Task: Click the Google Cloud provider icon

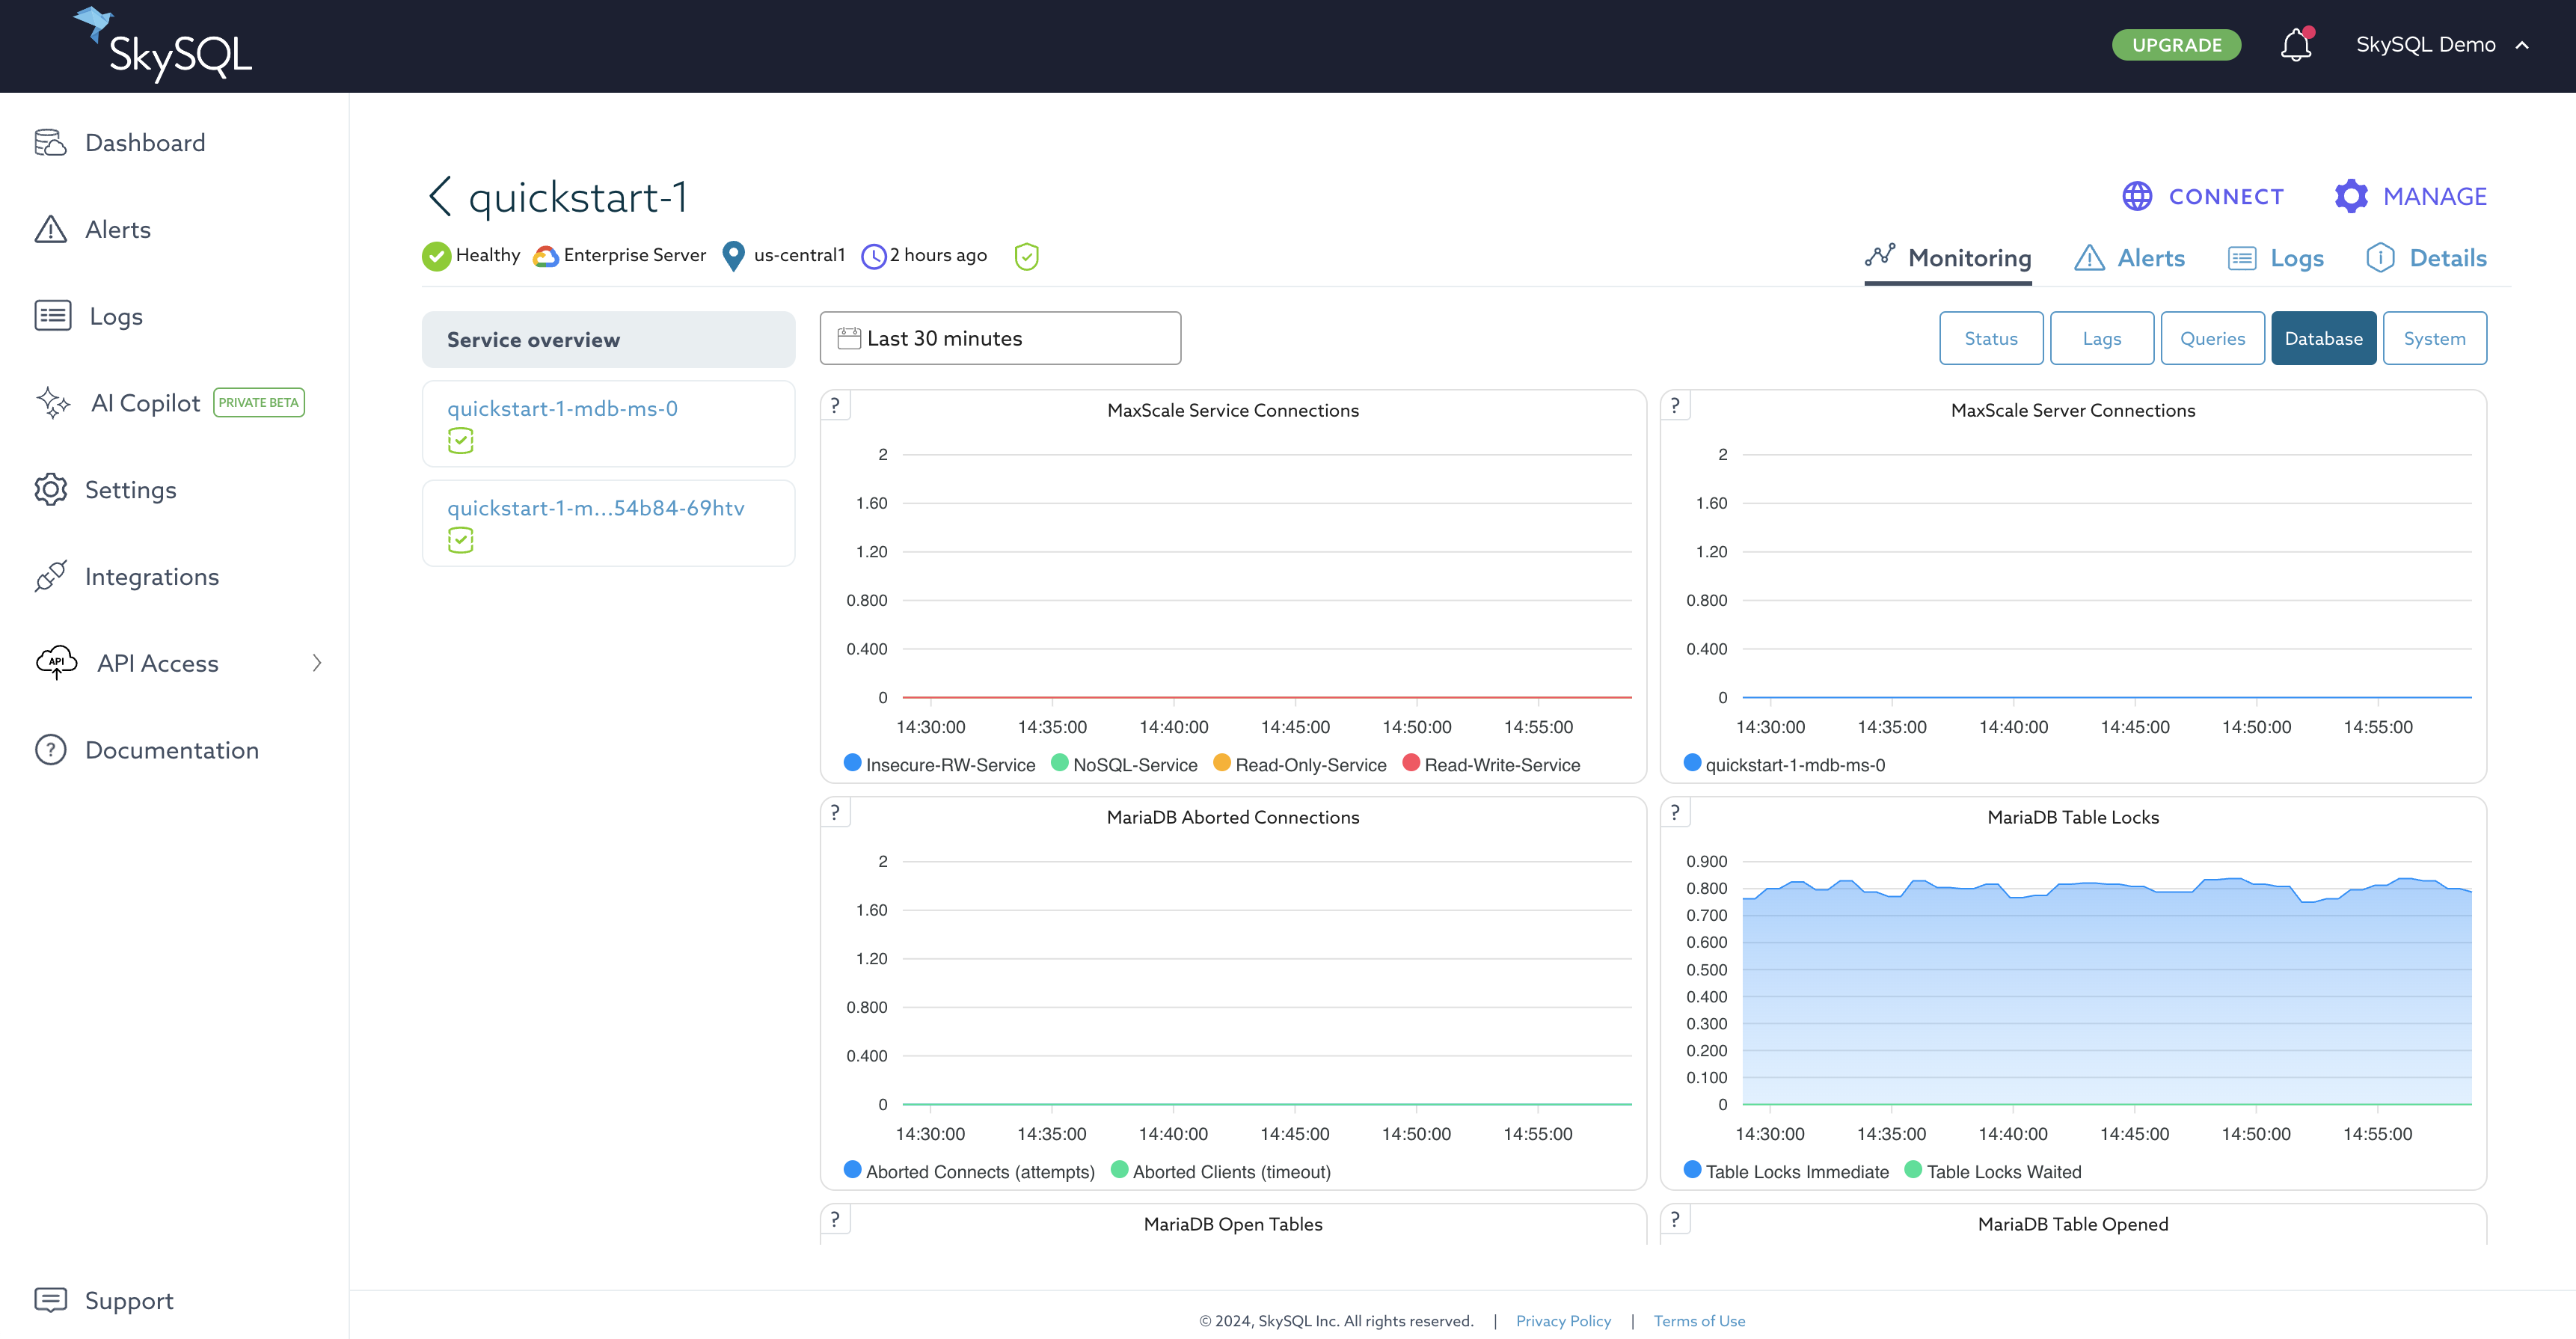Action: pos(545,256)
